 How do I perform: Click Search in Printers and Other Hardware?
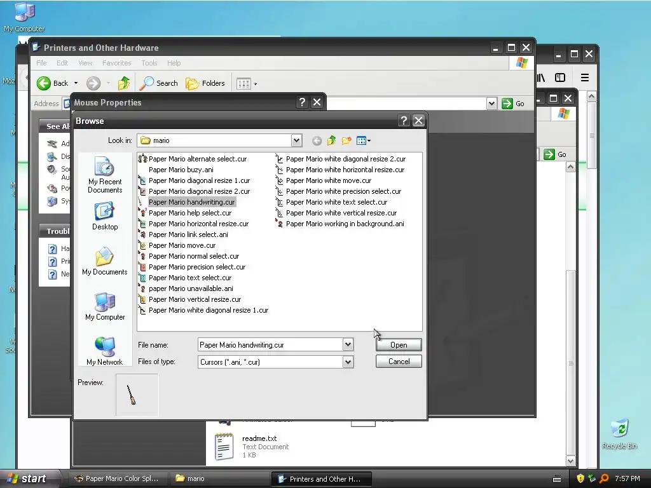coord(158,83)
